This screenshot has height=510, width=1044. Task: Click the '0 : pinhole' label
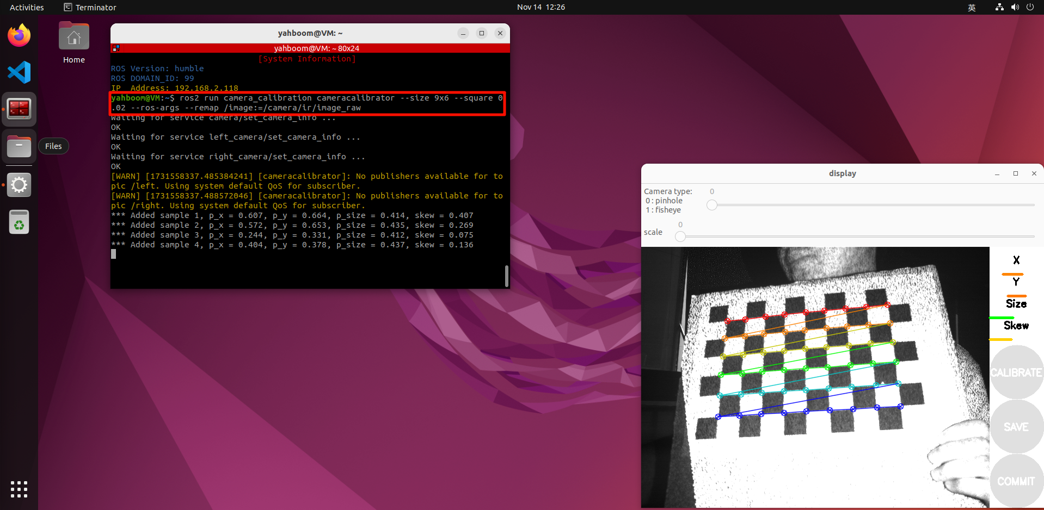point(664,201)
